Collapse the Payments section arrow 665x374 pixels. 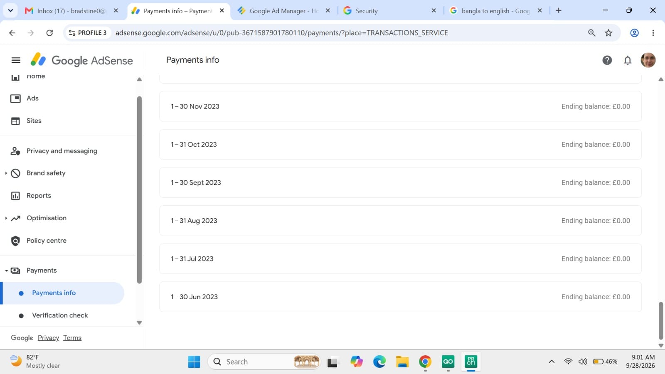pyautogui.click(x=6, y=271)
